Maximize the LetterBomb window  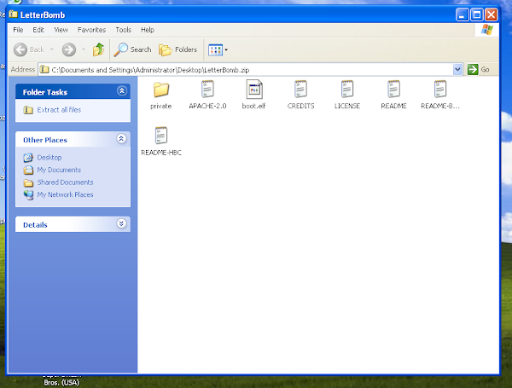pyautogui.click(x=477, y=14)
